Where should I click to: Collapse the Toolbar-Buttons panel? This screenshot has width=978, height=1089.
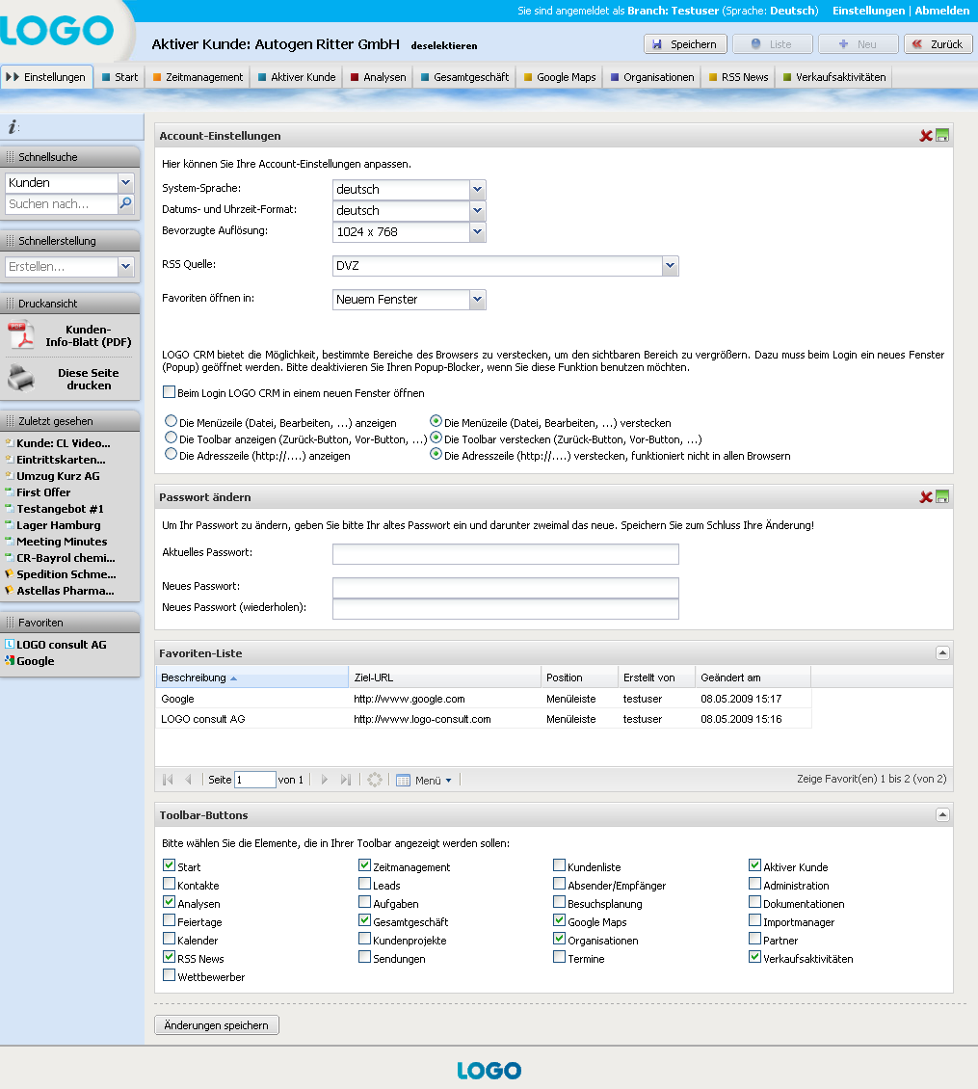pos(942,814)
